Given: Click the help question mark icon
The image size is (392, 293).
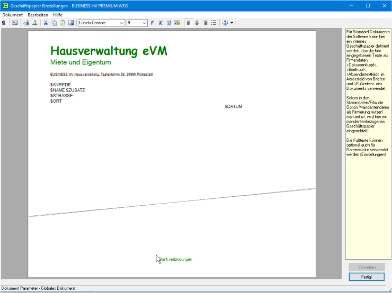Looking at the screenshot, I should [225, 23].
